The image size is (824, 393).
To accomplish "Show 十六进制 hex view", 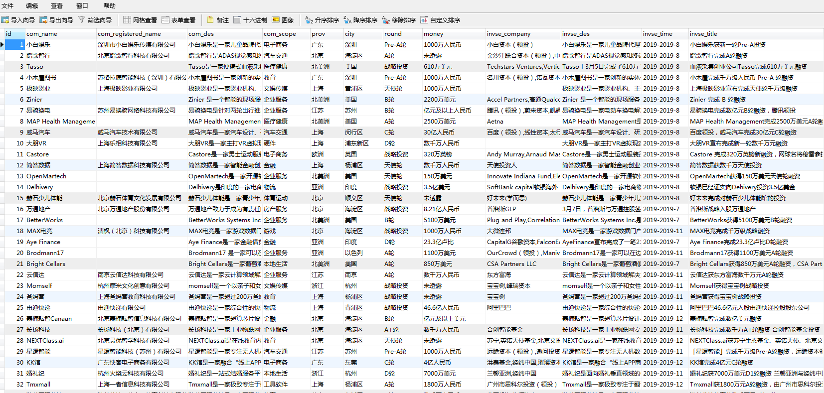I will pos(250,20).
